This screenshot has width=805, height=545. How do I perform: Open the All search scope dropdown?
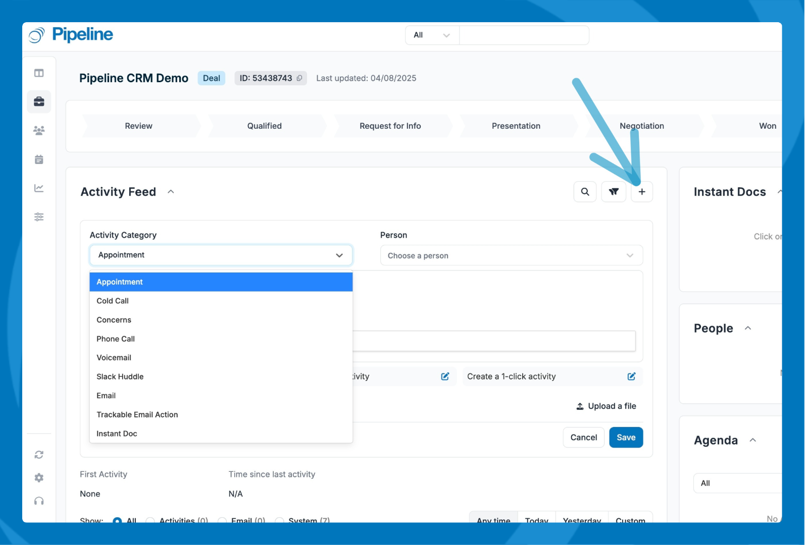(432, 35)
